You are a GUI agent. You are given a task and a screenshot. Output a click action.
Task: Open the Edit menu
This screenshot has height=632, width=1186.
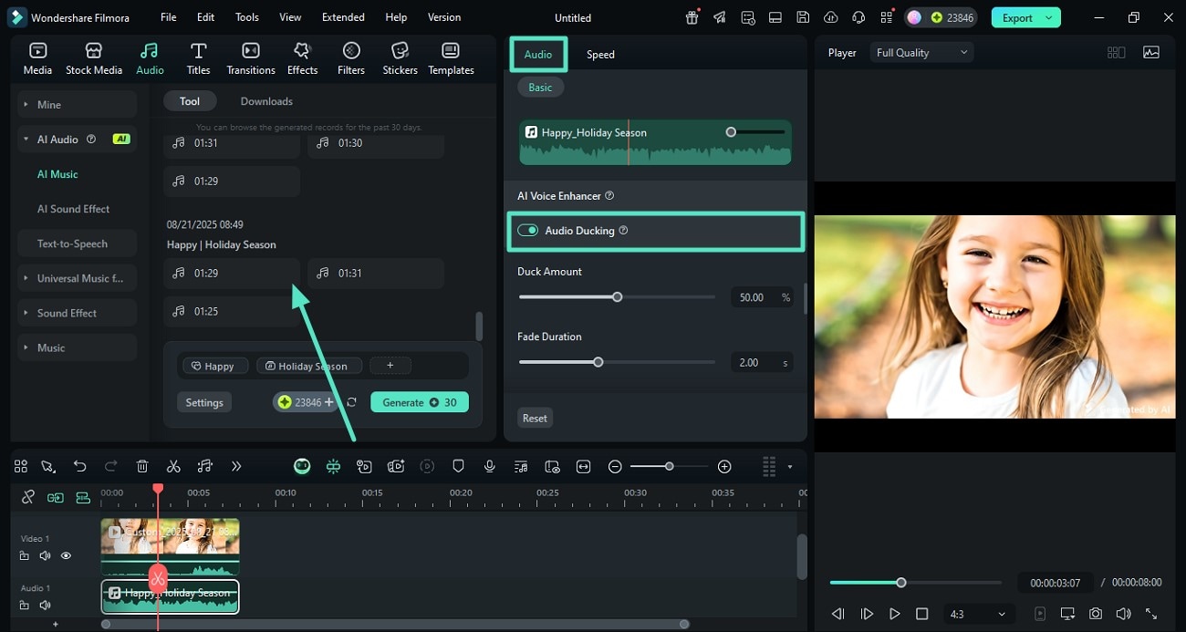[206, 17]
